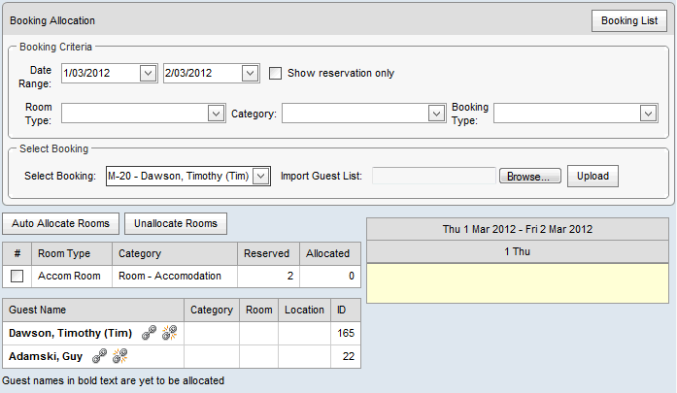Click the Upload button
Viewport: 677px width, 393px height.
592,176
